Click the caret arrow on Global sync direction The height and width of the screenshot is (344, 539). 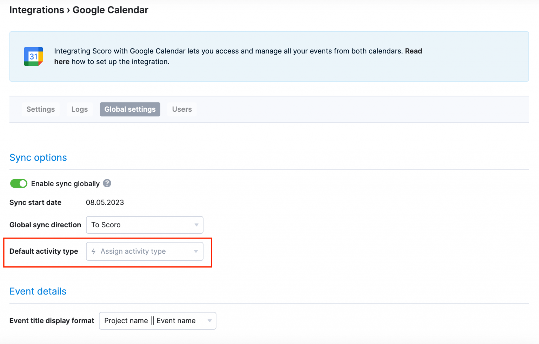point(196,225)
